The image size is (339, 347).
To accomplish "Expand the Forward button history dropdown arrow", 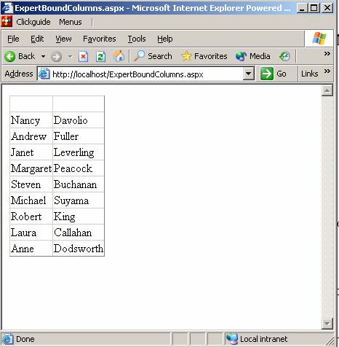I will coord(70,57).
